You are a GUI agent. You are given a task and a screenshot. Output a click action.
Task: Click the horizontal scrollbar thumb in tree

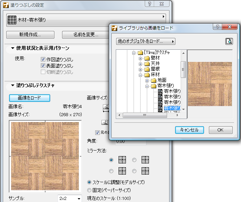(145, 115)
